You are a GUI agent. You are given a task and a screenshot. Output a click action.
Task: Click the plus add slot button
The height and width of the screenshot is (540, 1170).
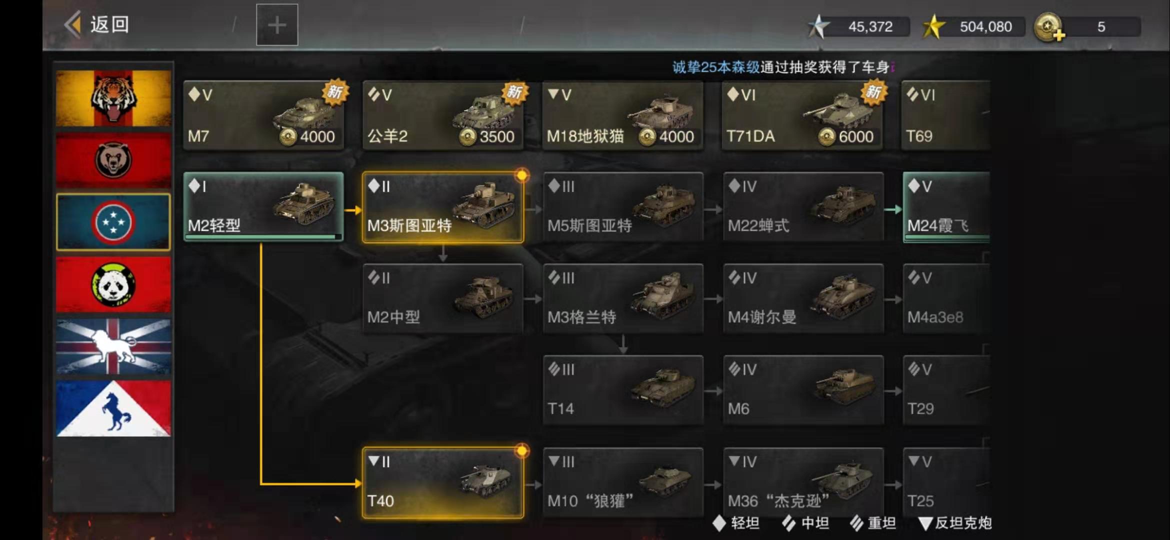tap(277, 25)
